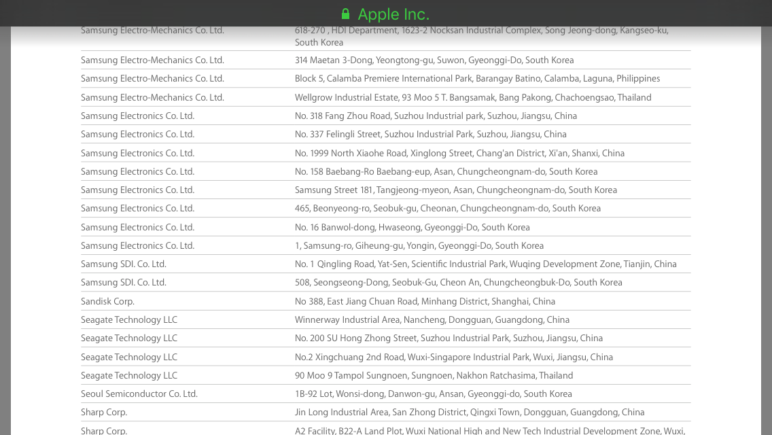The image size is (772, 435).
Task: Select Samsung Electronics name in Felingli Street row
Action: pos(138,135)
